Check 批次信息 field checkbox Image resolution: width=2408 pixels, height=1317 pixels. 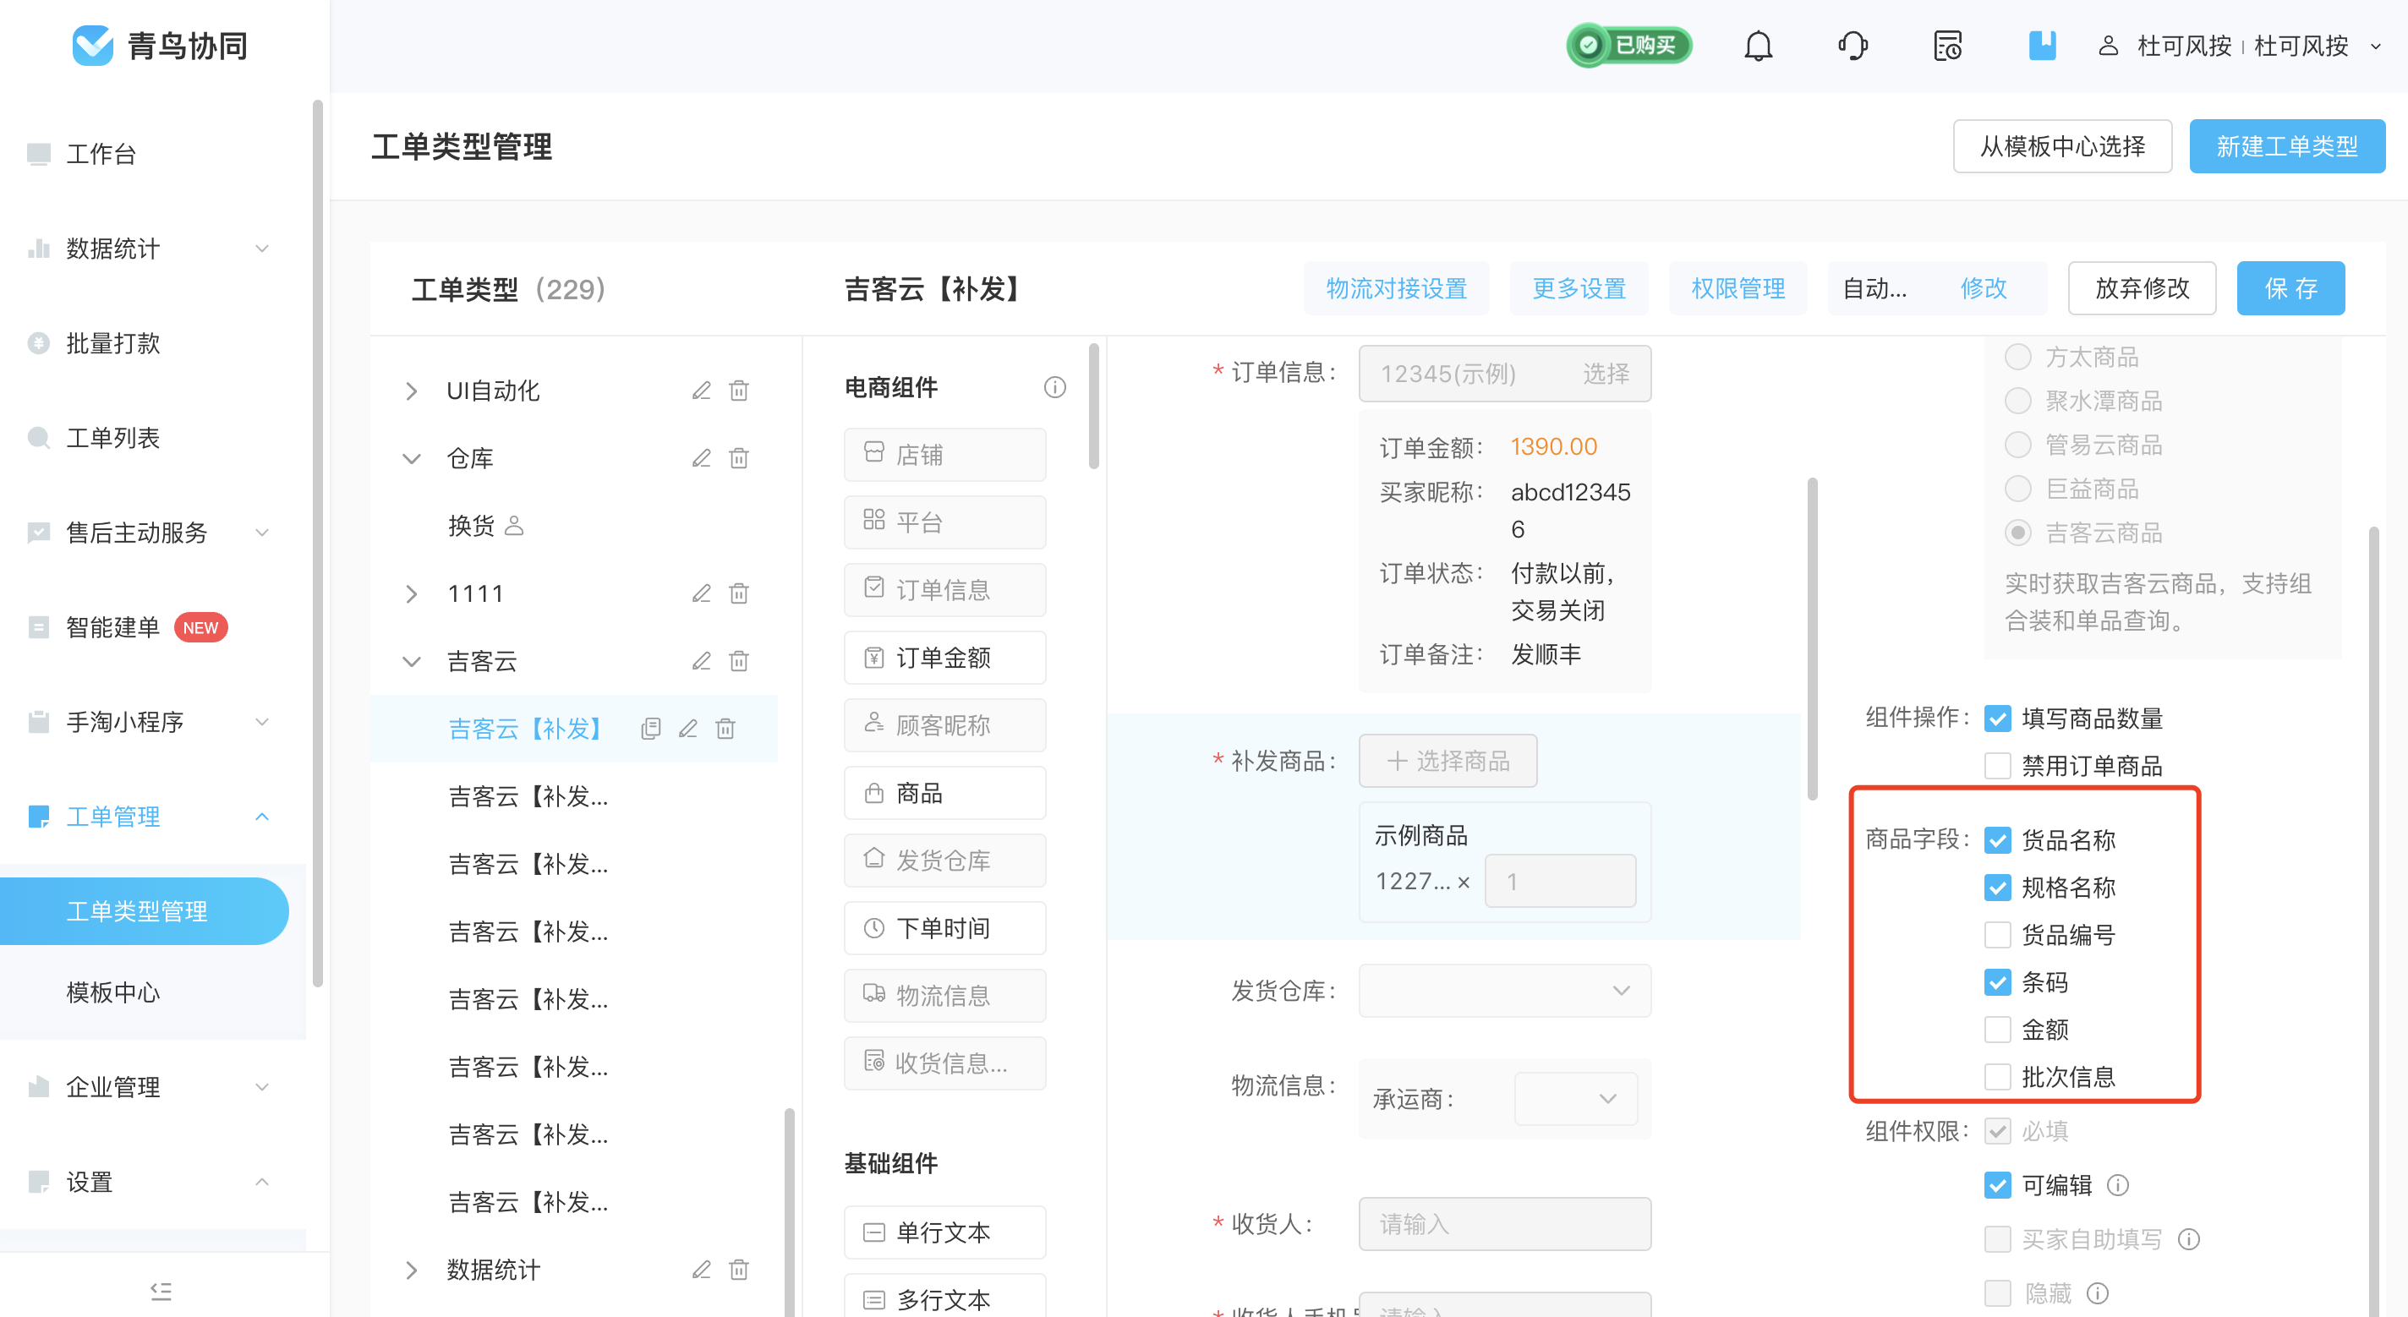tap(1997, 1077)
